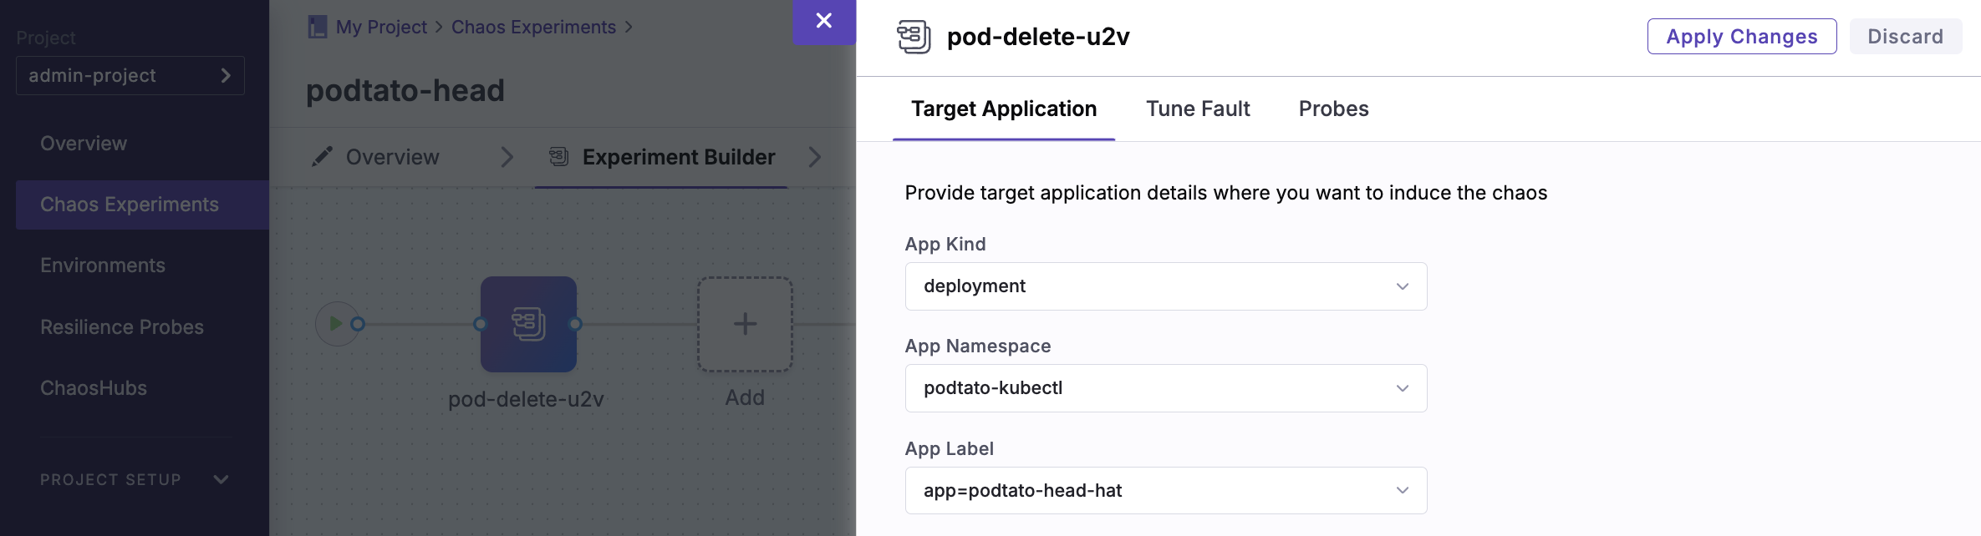Viewport: 1981px width, 536px height.
Task: Click the Apply Changes button
Action: (1741, 37)
